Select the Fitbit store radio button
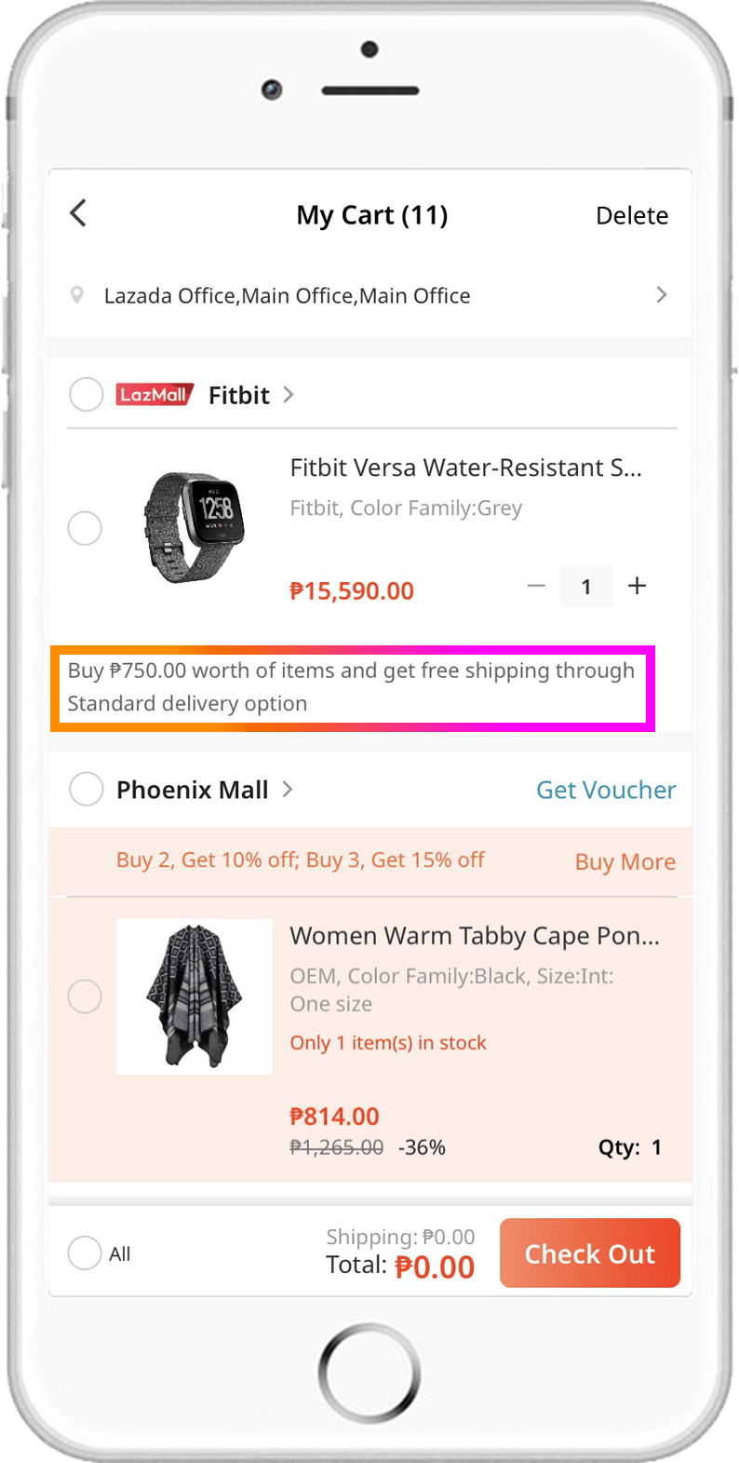The image size is (739, 1463). [87, 395]
